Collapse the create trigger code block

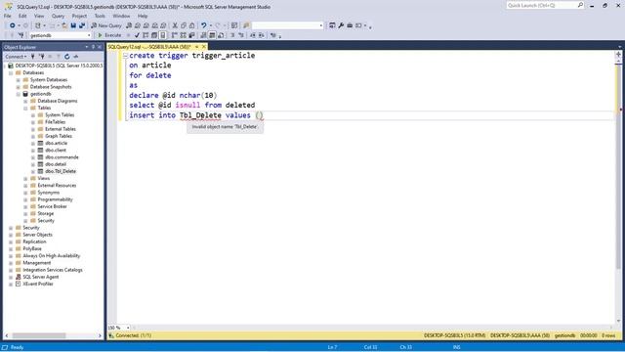(125, 56)
